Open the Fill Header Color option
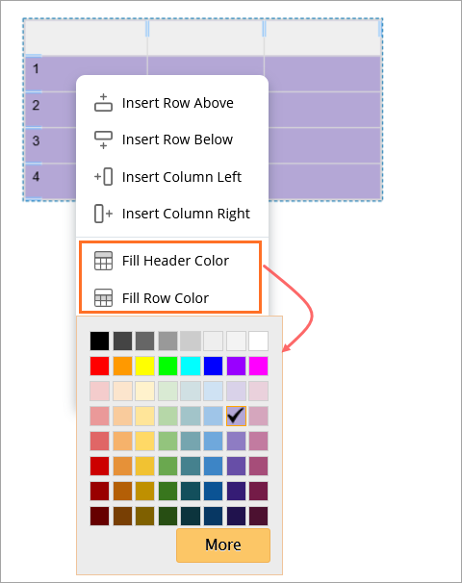This screenshot has height=583, width=462. tap(172, 261)
